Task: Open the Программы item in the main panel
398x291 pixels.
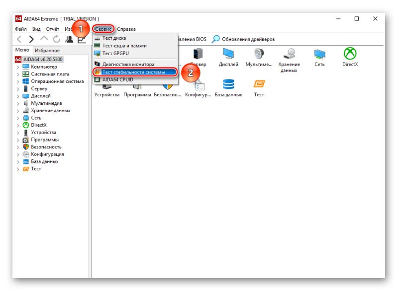Action: (x=137, y=91)
